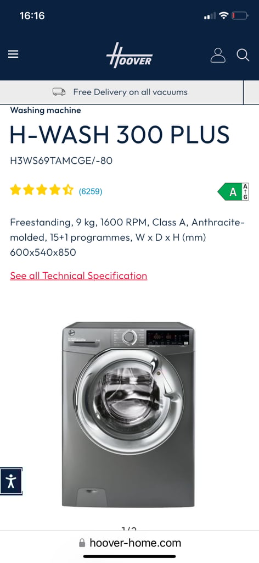
Task: Tap the battery indicator in status bar
Action: (x=240, y=15)
